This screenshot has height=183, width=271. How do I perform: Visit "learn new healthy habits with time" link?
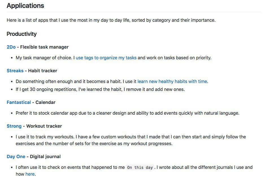pos(172,82)
